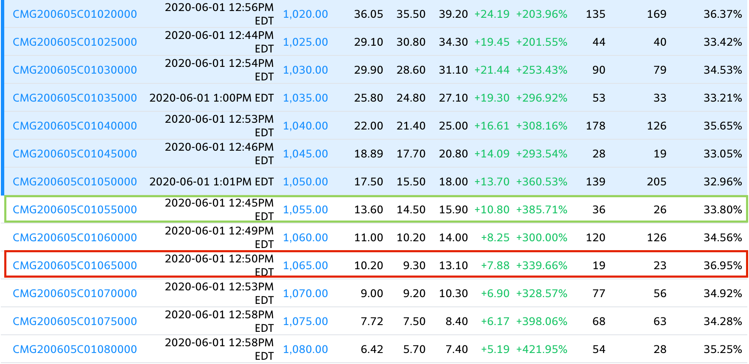Open contract CMG200605C01070000

click(x=75, y=293)
